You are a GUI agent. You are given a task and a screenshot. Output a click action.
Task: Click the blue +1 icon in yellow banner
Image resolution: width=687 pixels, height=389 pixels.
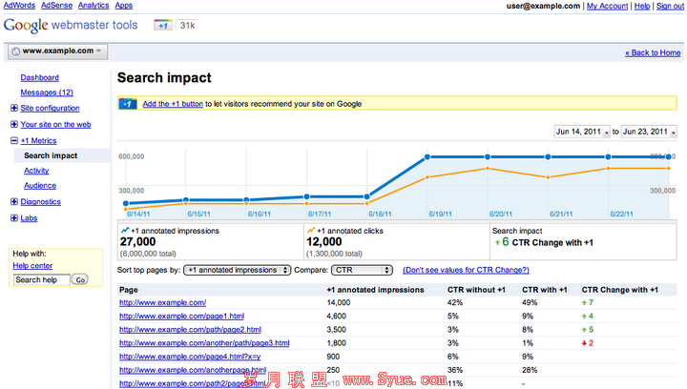click(x=127, y=104)
